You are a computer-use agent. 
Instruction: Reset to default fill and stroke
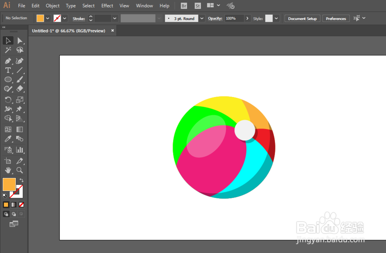click(4, 196)
